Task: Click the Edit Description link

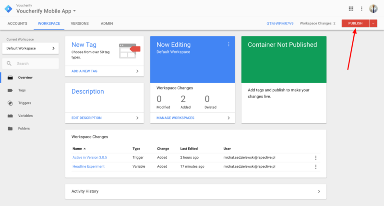Action: (86, 118)
